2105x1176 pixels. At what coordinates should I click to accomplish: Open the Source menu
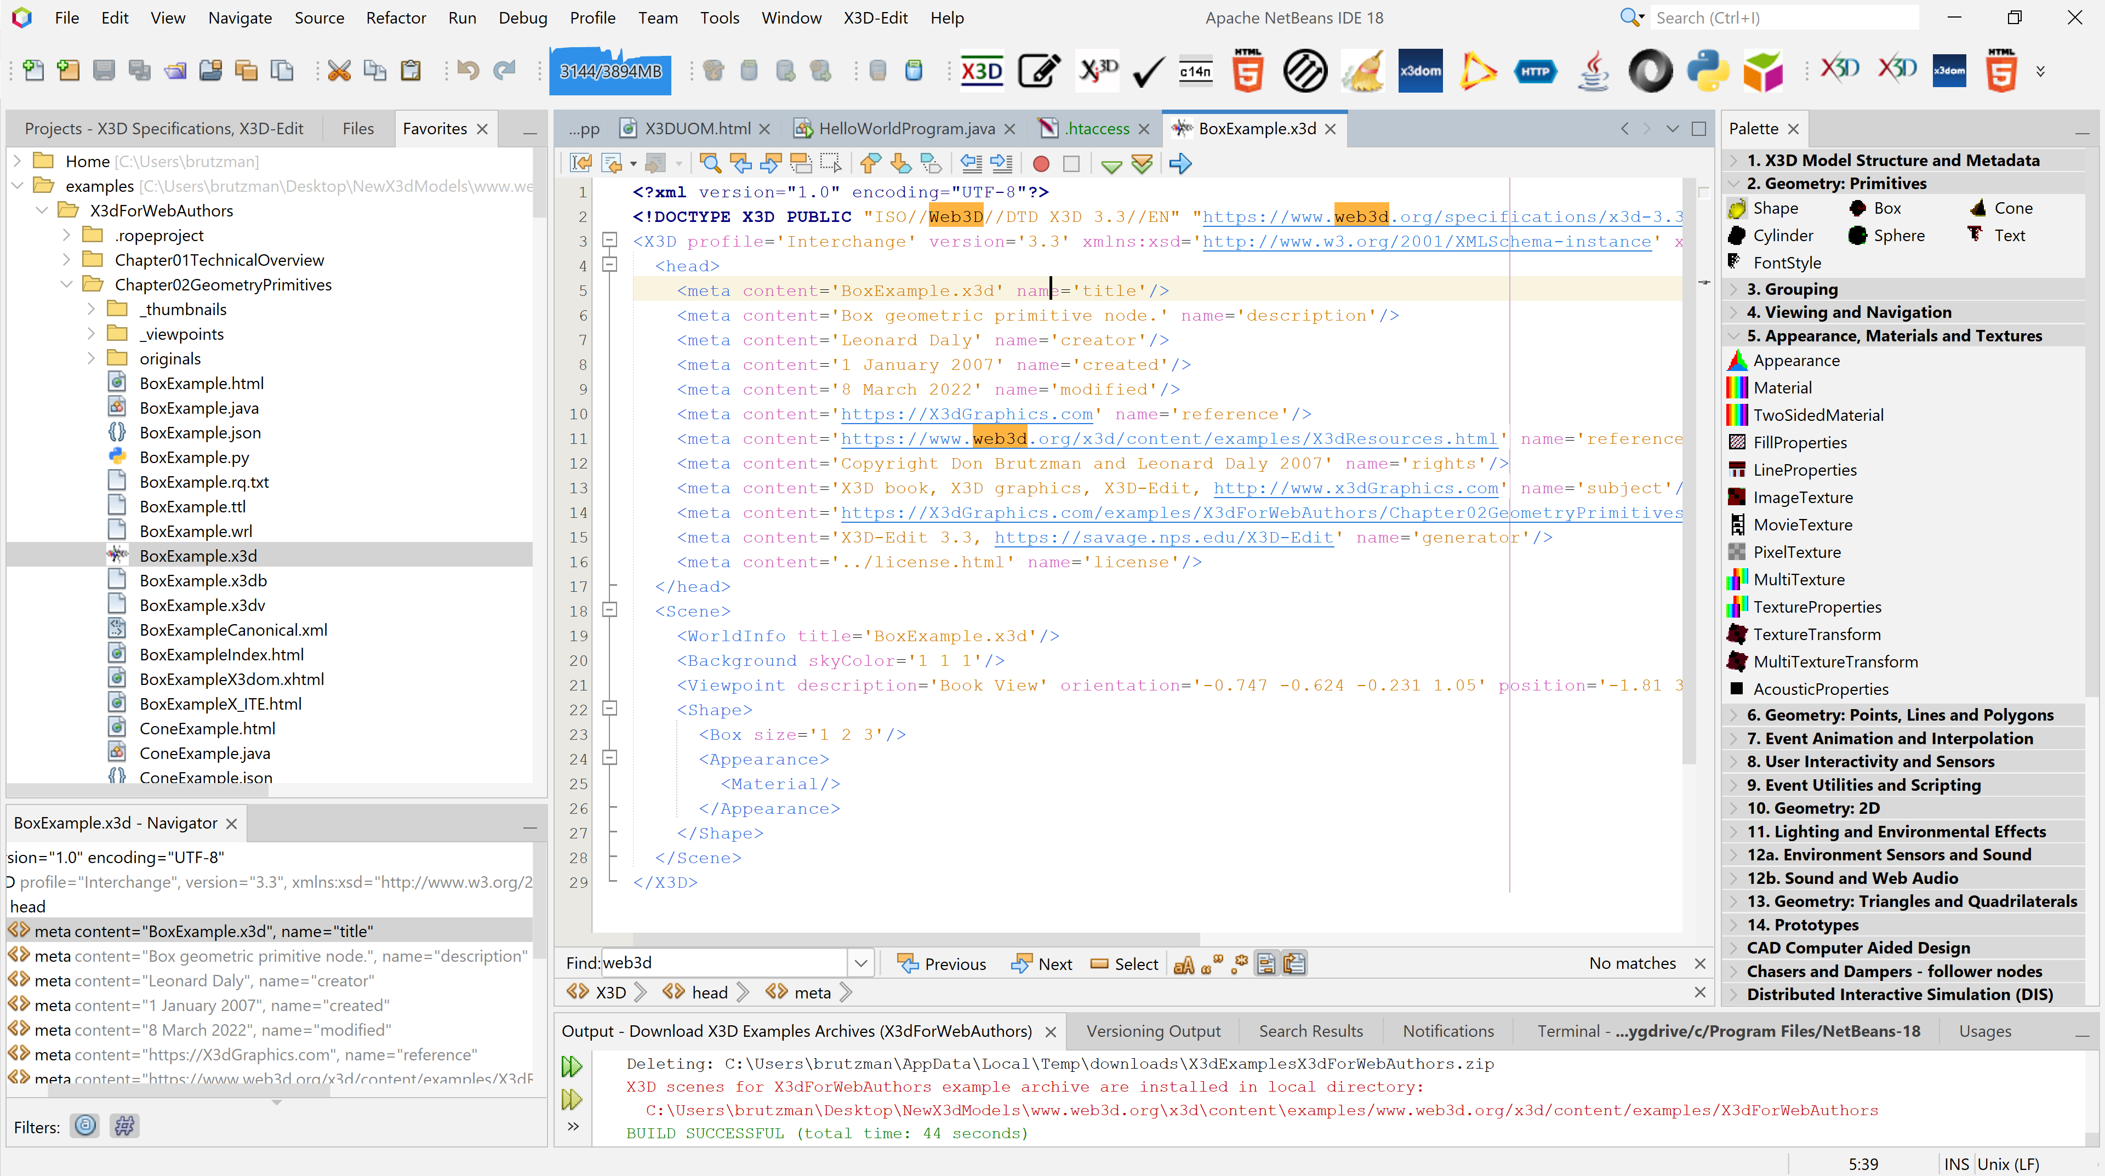tap(319, 17)
